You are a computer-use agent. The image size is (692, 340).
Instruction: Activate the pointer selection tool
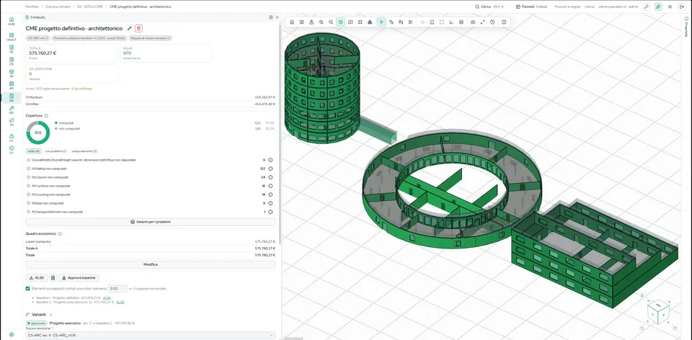click(381, 22)
